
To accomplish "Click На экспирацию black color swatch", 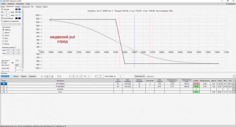I will [17, 18].
